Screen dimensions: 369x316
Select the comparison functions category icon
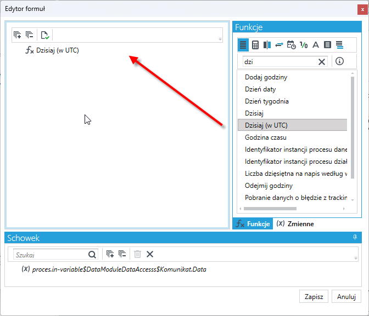click(267, 44)
